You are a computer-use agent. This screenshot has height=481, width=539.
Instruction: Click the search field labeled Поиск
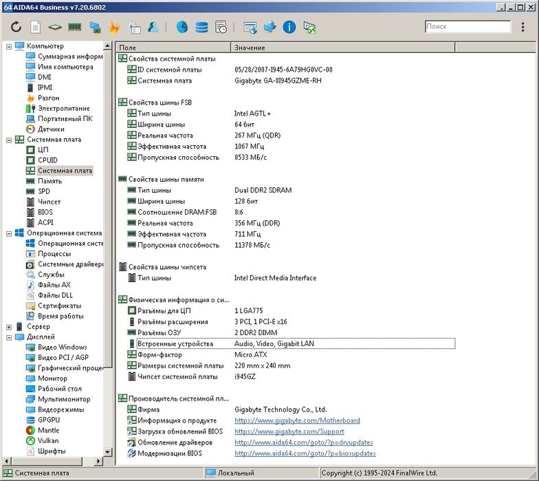point(467,26)
